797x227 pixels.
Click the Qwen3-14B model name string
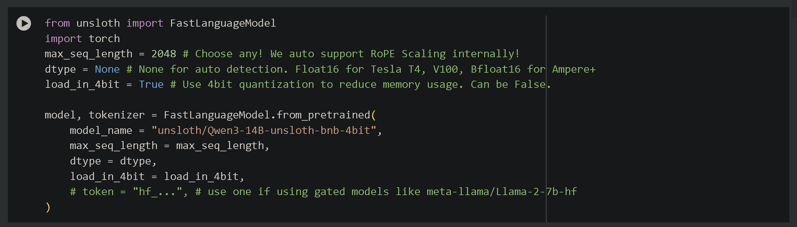(x=264, y=131)
